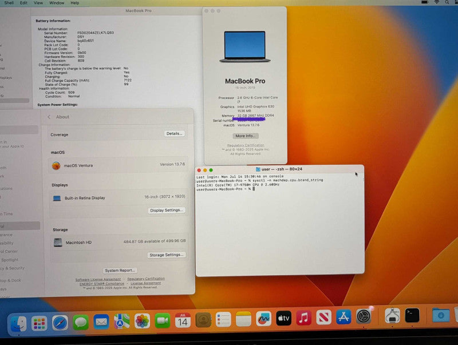Click System Report button
The height and width of the screenshot is (345, 458).
point(120,271)
